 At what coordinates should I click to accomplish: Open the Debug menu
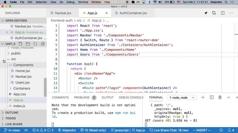pyautogui.click(x=70, y=2)
